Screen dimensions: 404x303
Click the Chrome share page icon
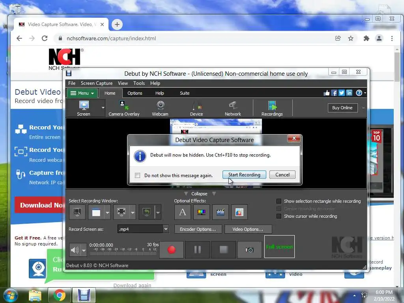(338, 38)
